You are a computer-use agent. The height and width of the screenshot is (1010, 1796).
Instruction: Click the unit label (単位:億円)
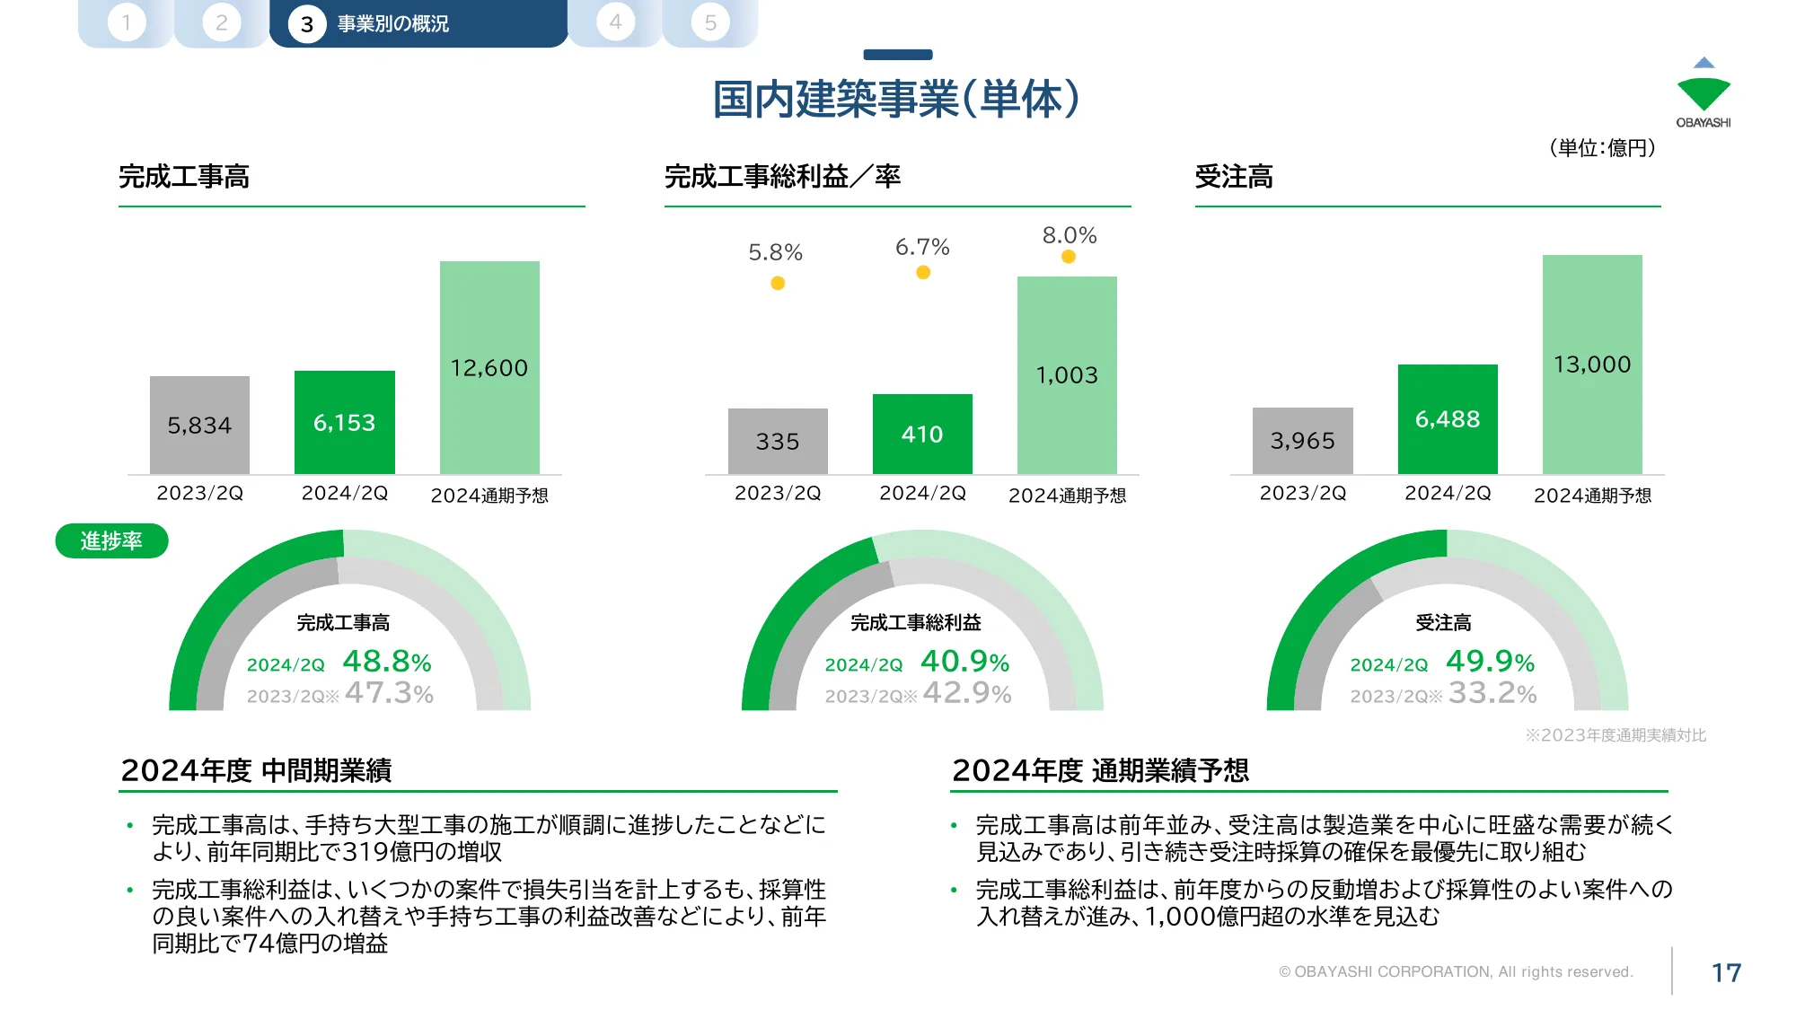click(1602, 148)
